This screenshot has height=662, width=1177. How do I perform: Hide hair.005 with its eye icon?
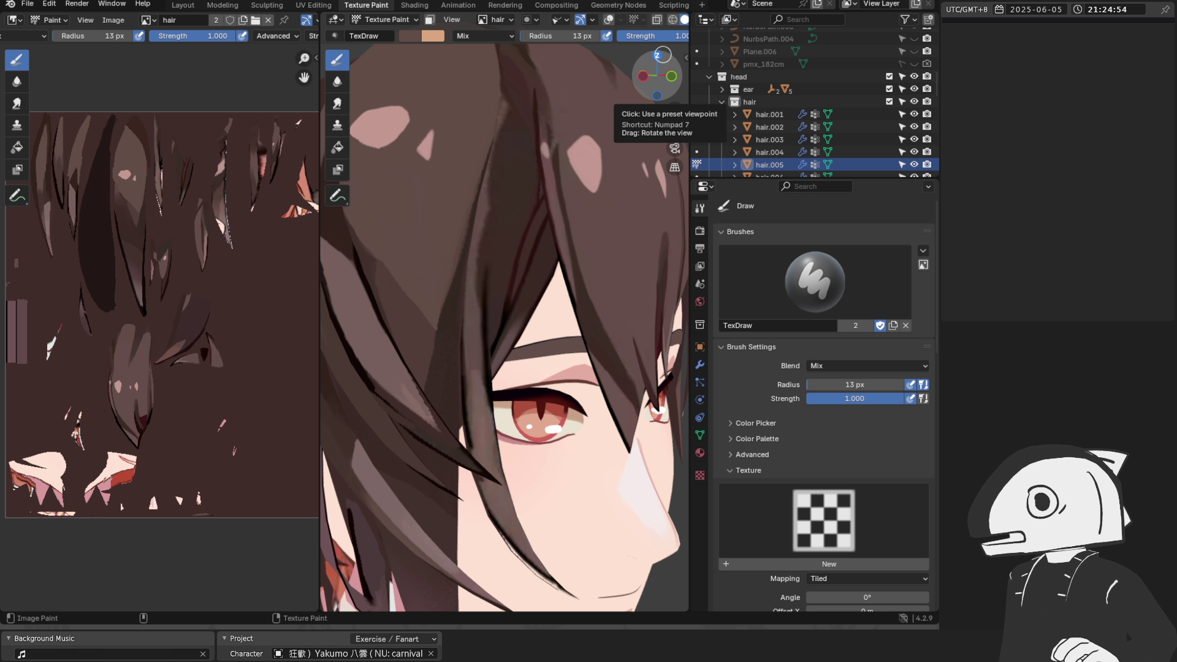coord(914,164)
